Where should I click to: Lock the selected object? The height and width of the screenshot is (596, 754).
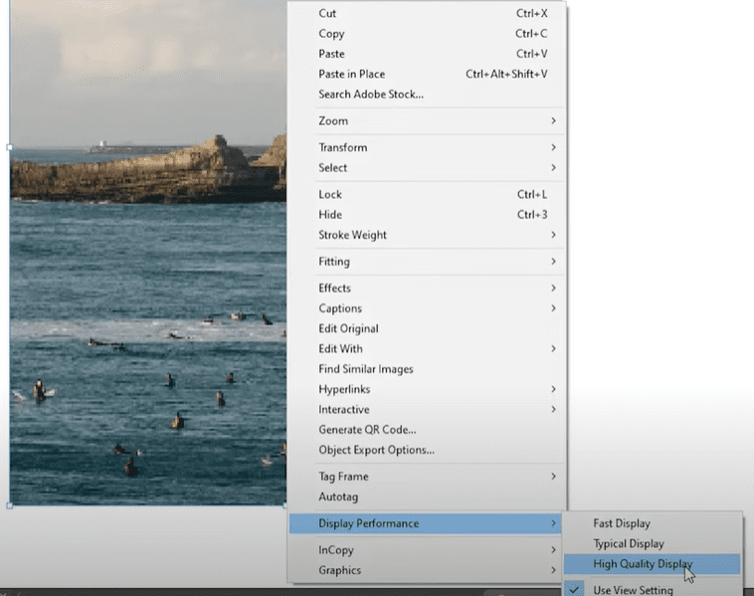tap(427, 194)
